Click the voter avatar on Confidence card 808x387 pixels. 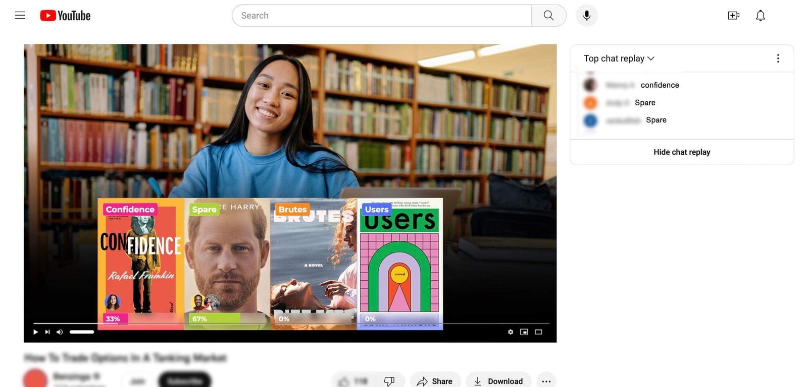click(113, 302)
